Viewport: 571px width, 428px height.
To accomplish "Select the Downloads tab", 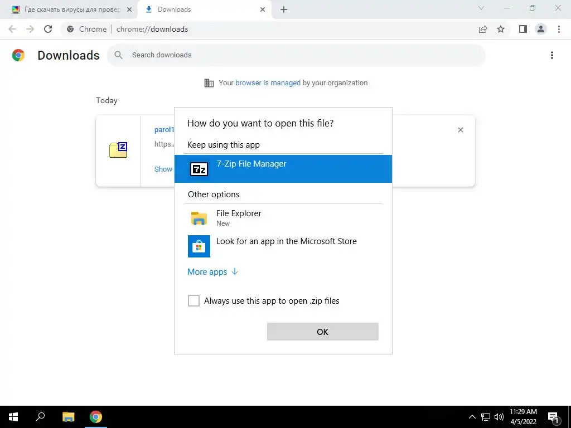I will (x=204, y=9).
